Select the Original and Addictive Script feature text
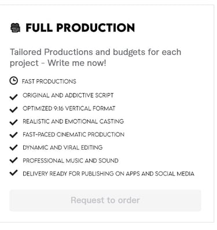This screenshot has height=230, width=217. click(68, 95)
